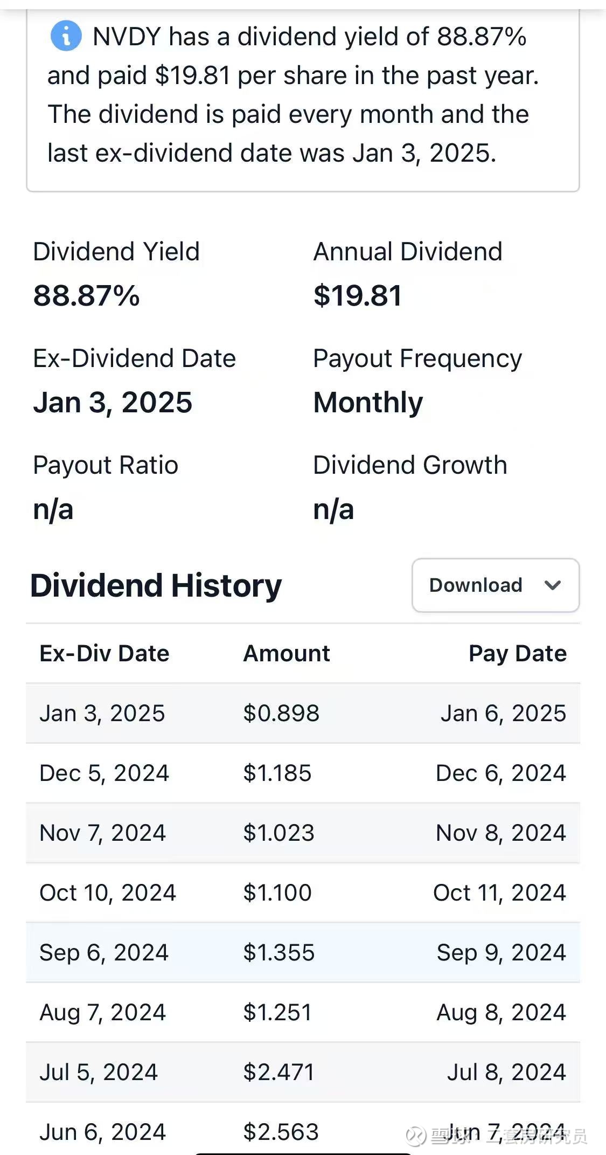
Task: Click the Jan 6, 2025 pay date
Action: 503,713
